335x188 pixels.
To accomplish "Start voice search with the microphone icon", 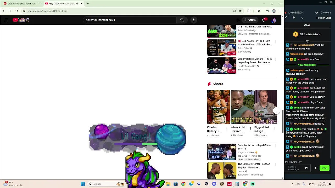I will tap(194, 20).
